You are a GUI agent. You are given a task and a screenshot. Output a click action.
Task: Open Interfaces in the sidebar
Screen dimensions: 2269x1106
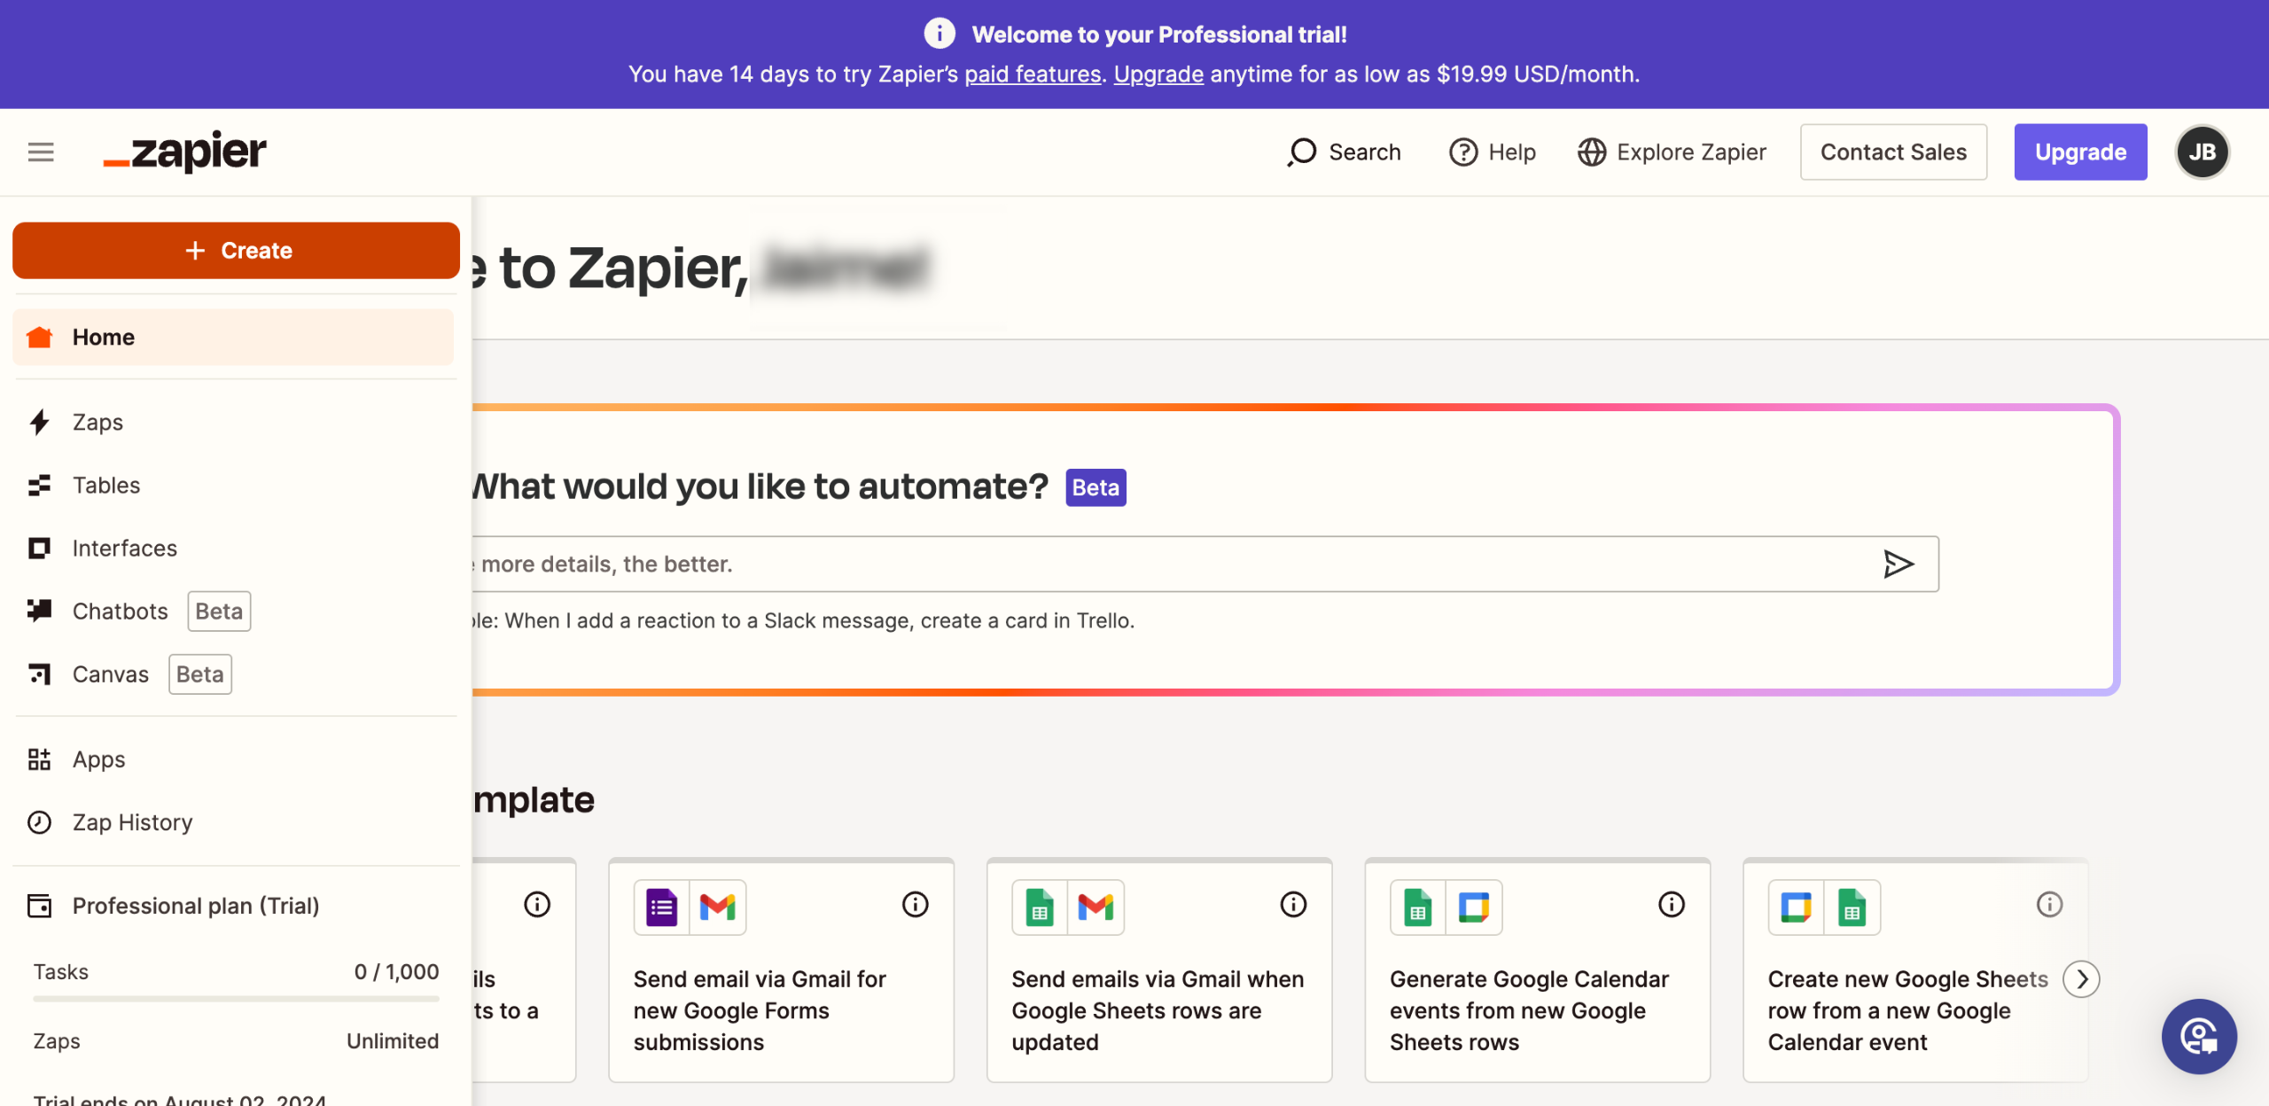click(x=124, y=549)
